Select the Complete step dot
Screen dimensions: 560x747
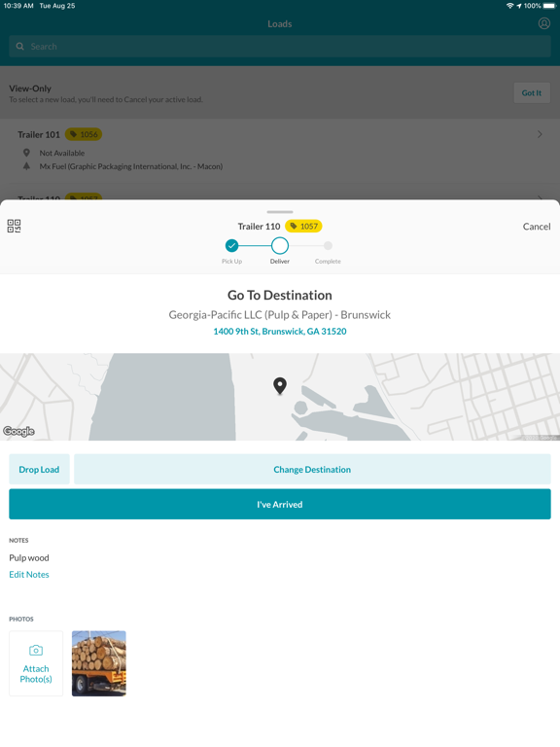[x=328, y=246]
